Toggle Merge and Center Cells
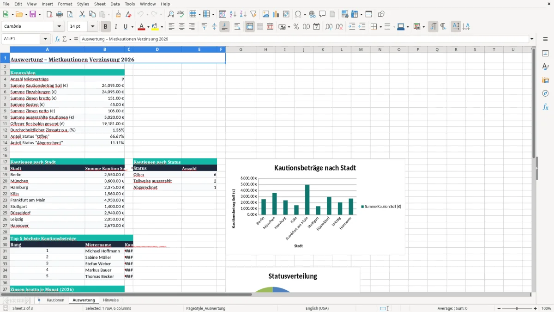 point(250,27)
